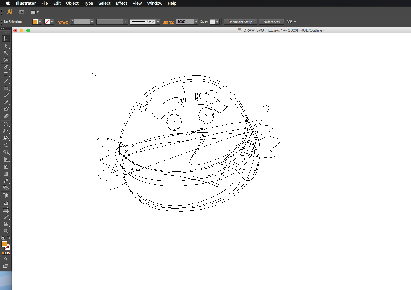This screenshot has height=290, width=411.
Task: Click the orange fill swatch in toolbox
Action: coord(4,244)
